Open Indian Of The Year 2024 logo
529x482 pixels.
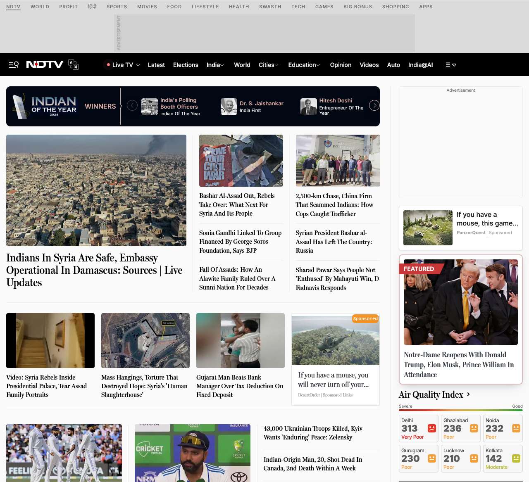(x=45, y=106)
